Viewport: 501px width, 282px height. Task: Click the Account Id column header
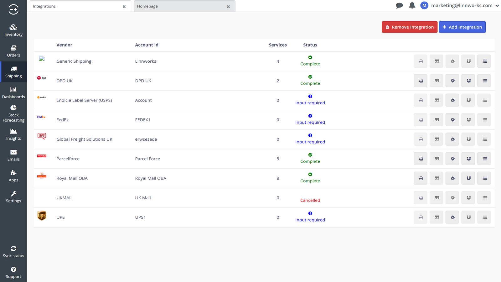pos(147,45)
